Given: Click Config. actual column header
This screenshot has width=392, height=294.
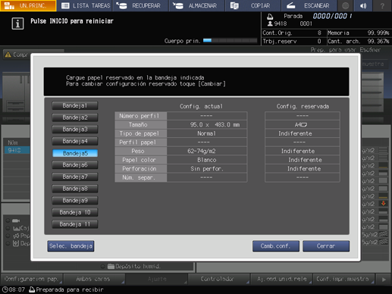Looking at the screenshot, I should click(201, 106).
